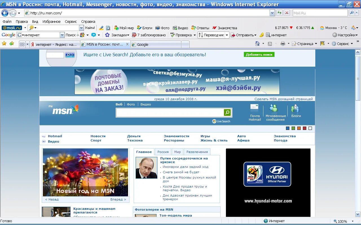Open the Mail.ru toolbar search dropdown
Image resolution: width=361 pixels, height=225 pixels.
(x=81, y=28)
